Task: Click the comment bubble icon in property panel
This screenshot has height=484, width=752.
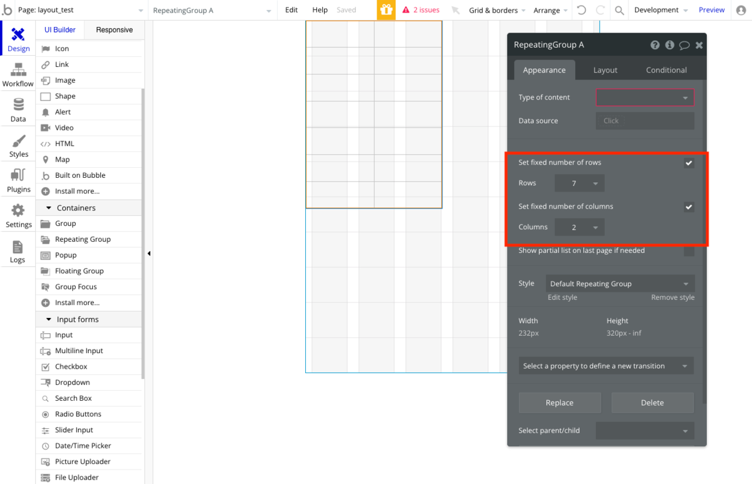Action: tap(684, 45)
